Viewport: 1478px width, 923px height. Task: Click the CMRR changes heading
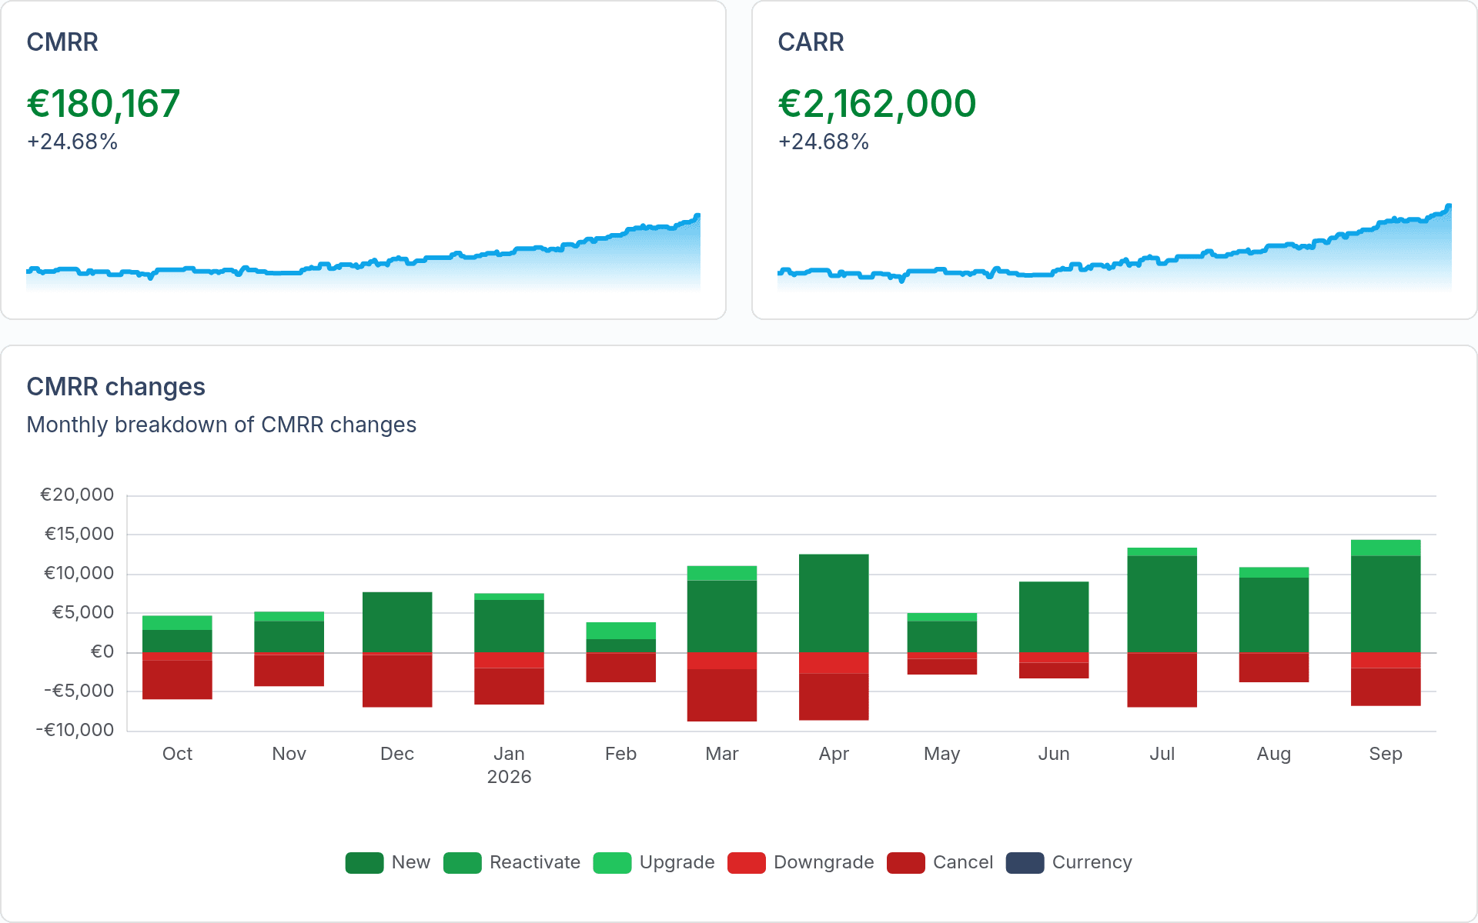coord(116,387)
